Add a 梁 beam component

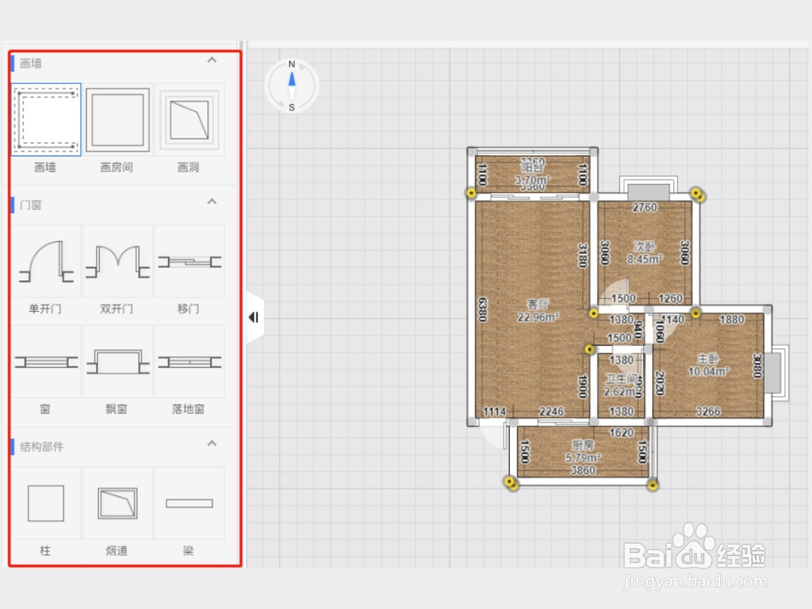189,503
